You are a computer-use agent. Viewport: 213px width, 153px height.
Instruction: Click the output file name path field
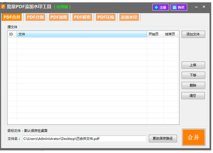coord(84,139)
